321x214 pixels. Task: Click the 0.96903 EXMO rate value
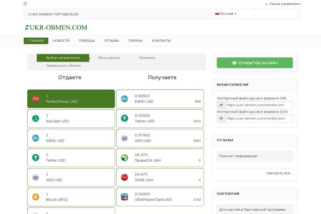142,96
